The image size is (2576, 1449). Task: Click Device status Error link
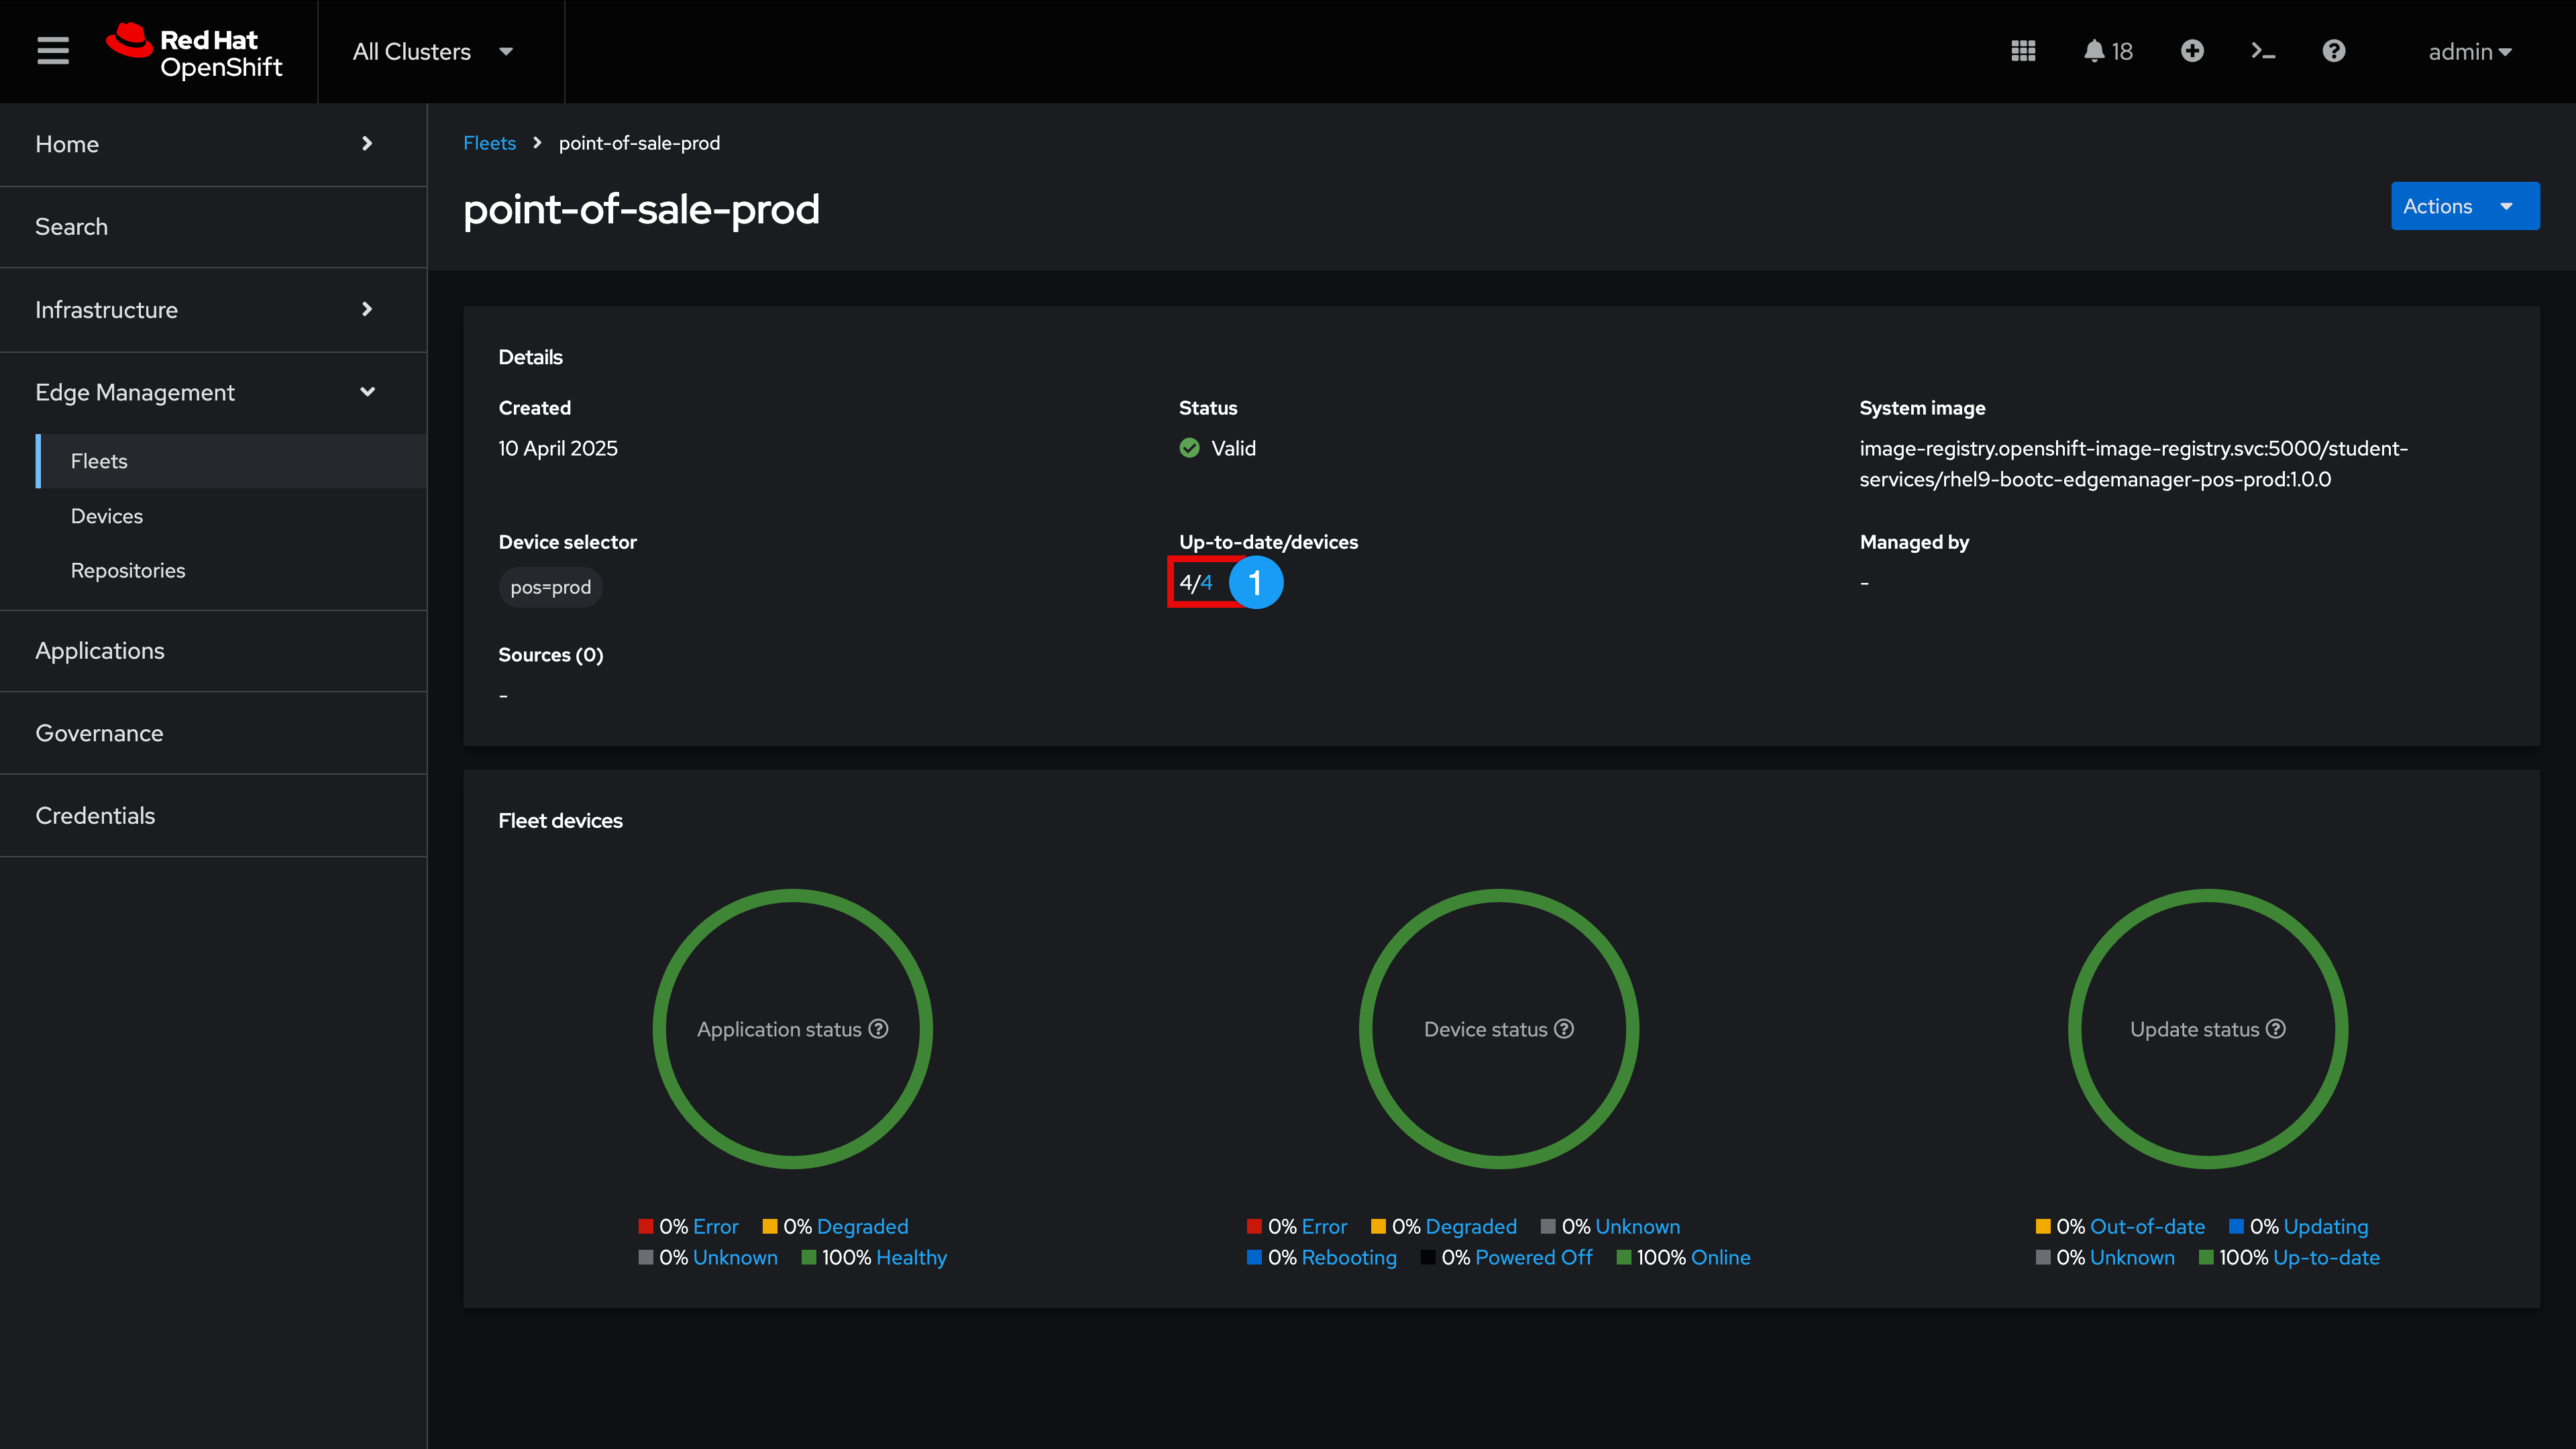1324,1226
